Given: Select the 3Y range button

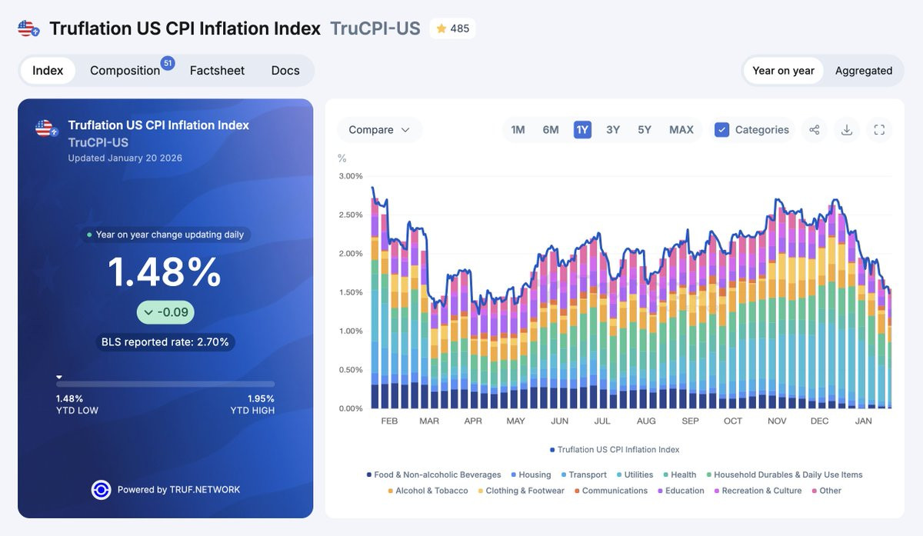Looking at the screenshot, I should (613, 130).
